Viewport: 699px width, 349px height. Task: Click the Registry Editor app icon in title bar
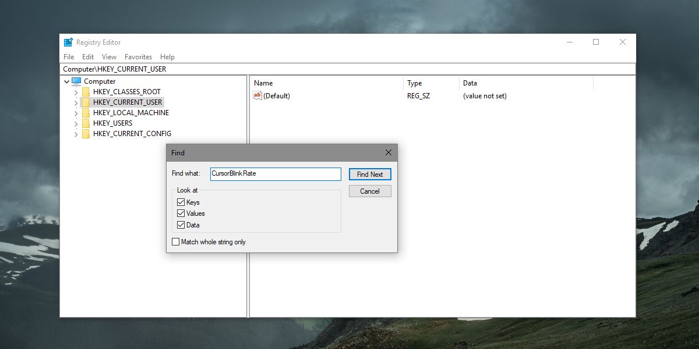click(x=68, y=42)
